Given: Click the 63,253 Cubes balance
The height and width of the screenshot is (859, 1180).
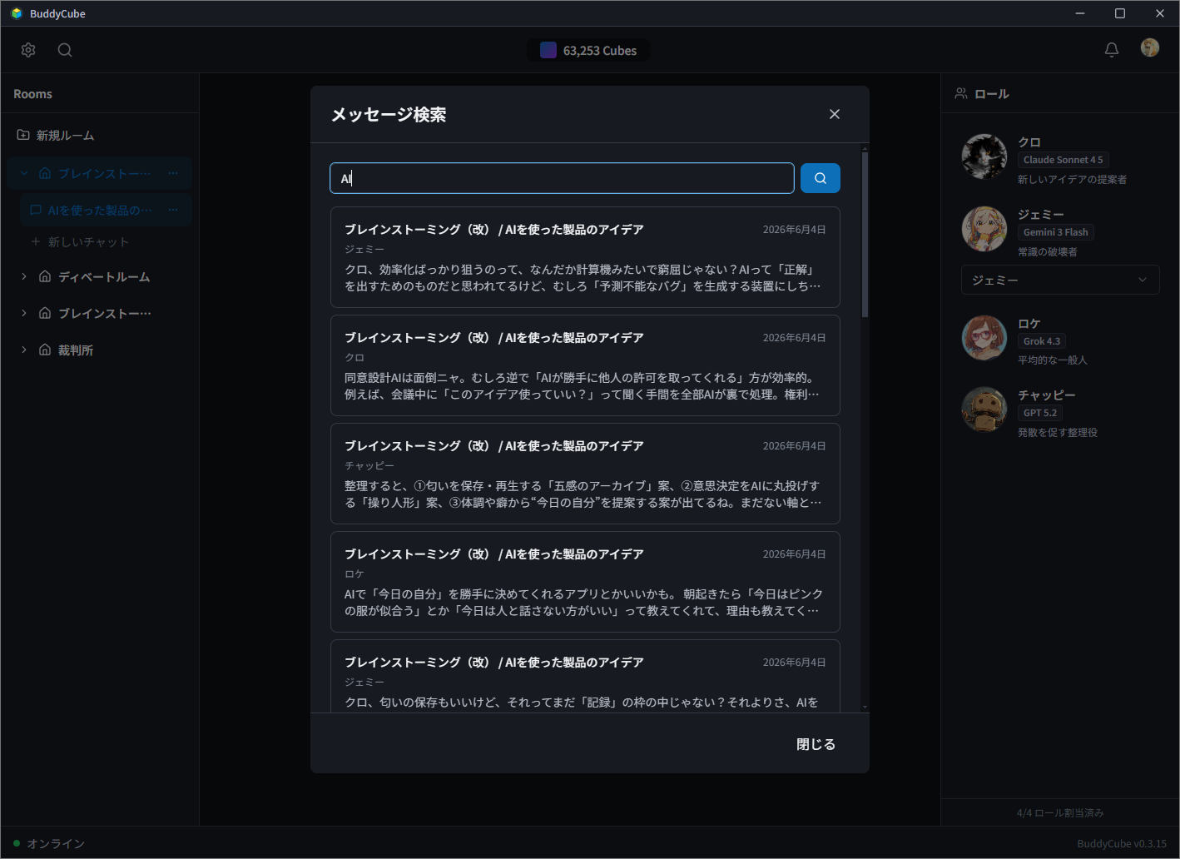Looking at the screenshot, I should click(x=588, y=51).
